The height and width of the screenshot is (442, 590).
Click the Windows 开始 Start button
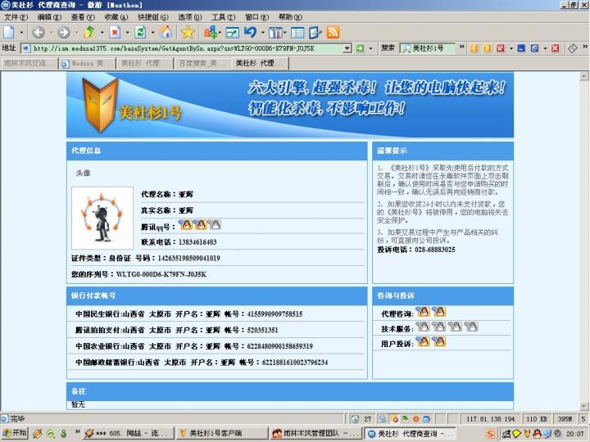coord(15,434)
